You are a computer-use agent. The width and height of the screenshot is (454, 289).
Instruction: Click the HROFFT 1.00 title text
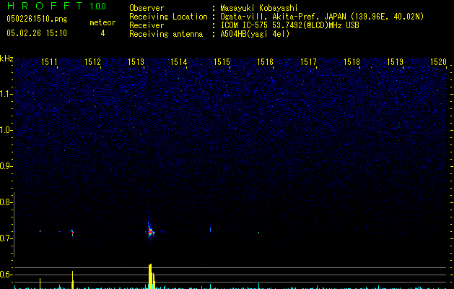click(x=56, y=6)
